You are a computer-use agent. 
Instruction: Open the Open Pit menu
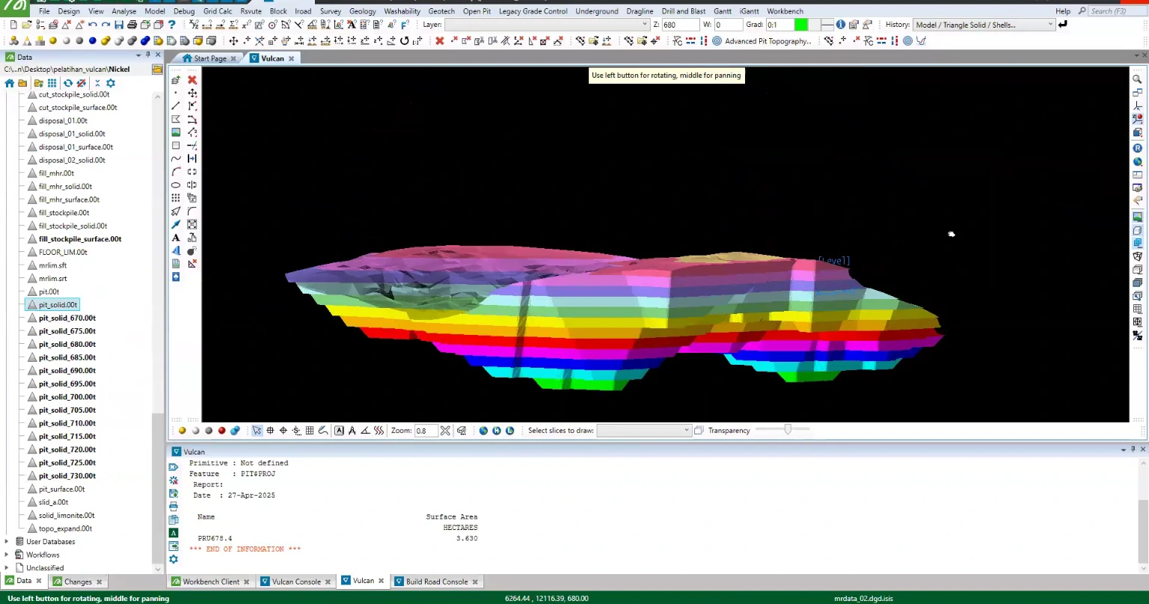click(477, 11)
